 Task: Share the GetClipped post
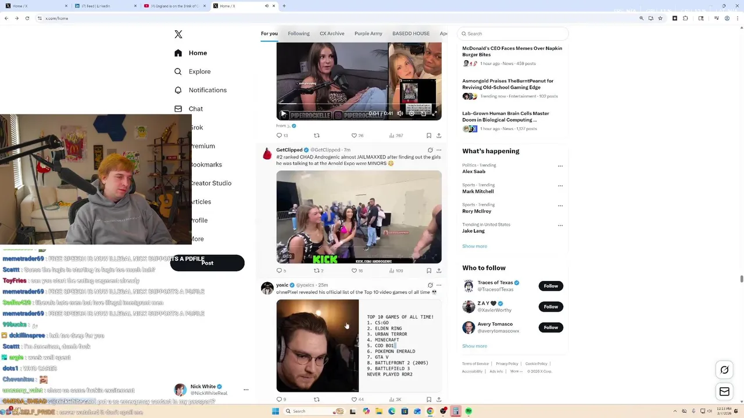[439, 271]
